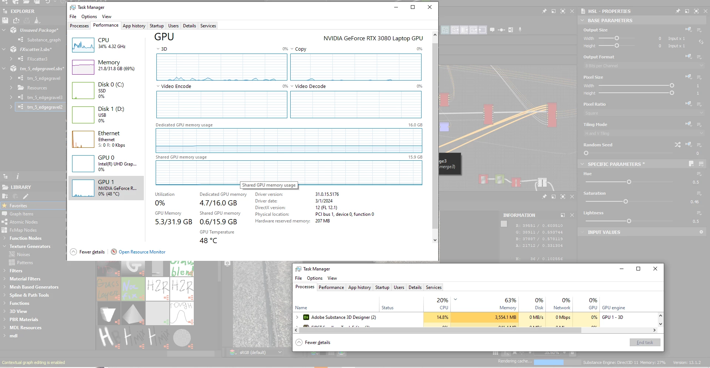
Task: Click the info 'i' icon below Explorer
Action: pyautogui.click(x=17, y=177)
